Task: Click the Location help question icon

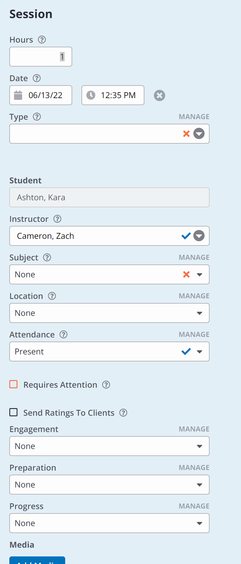Action: click(52, 296)
